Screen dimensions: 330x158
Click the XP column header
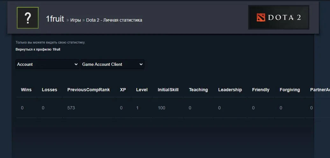(x=123, y=90)
